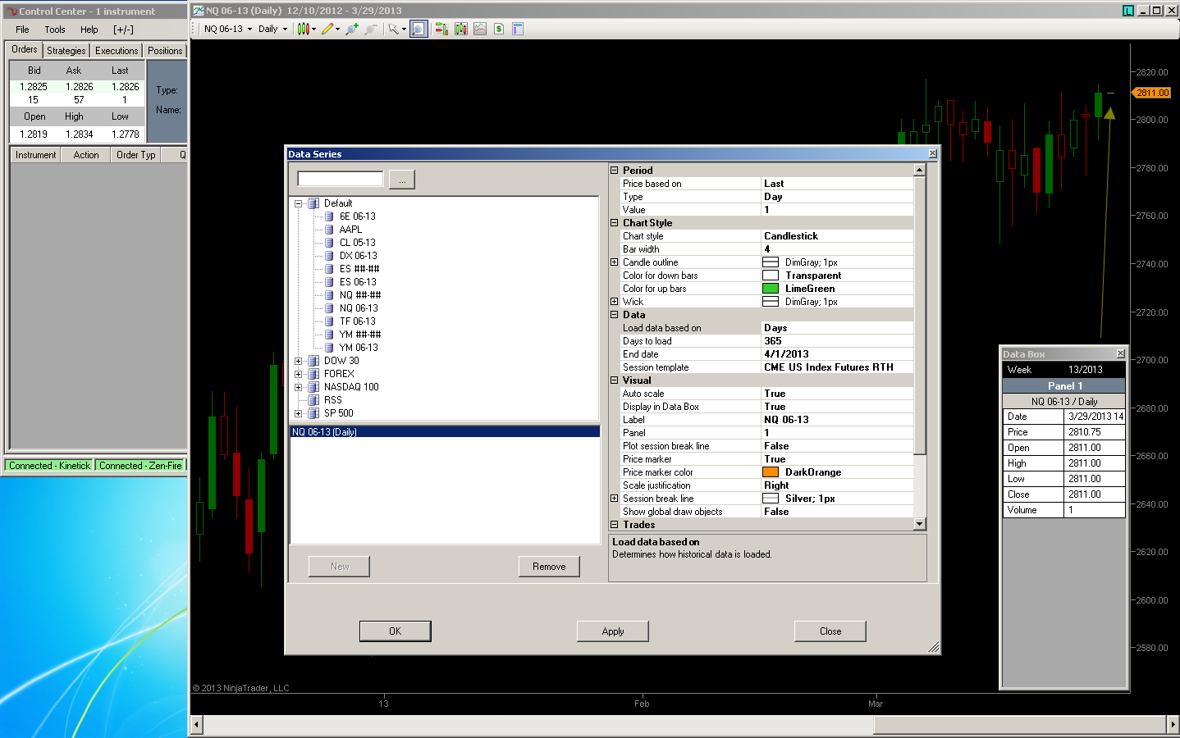The height and width of the screenshot is (738, 1180).
Task: Click the instrument browse ellipsis button
Action: [x=402, y=180]
